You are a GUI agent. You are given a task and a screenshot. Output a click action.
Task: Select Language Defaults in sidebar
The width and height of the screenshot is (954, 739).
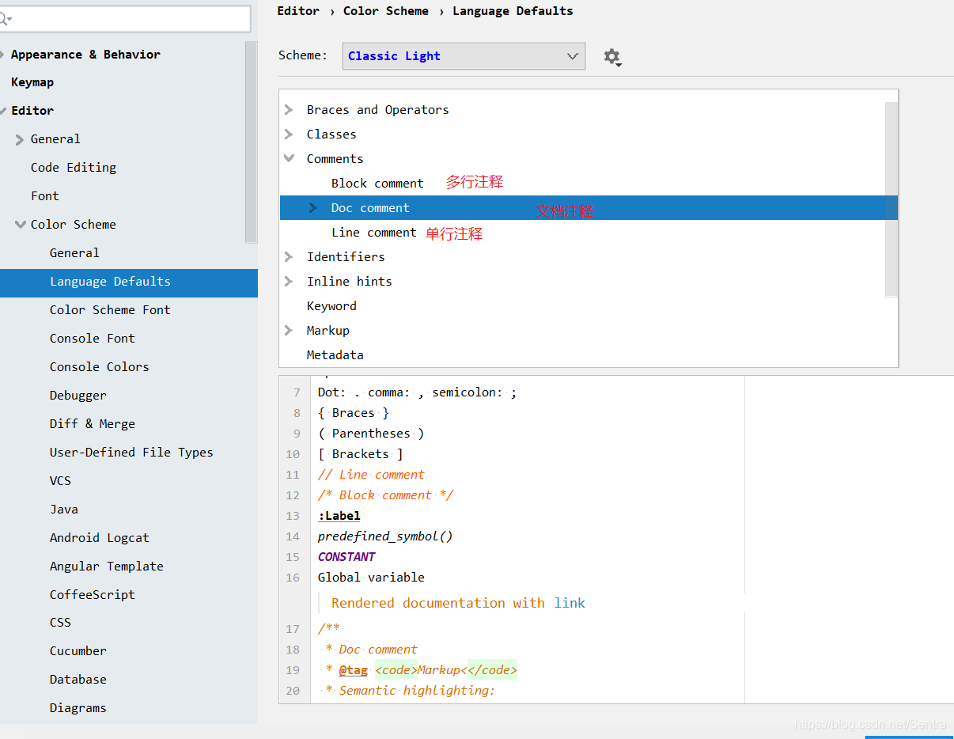129,282
